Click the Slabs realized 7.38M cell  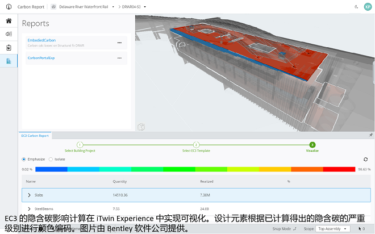(x=205, y=195)
